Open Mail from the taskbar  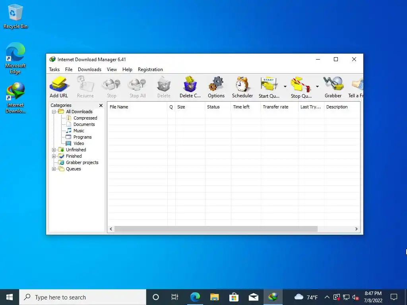(253, 297)
